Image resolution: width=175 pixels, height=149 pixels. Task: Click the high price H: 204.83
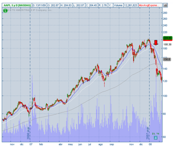tap(66, 5)
